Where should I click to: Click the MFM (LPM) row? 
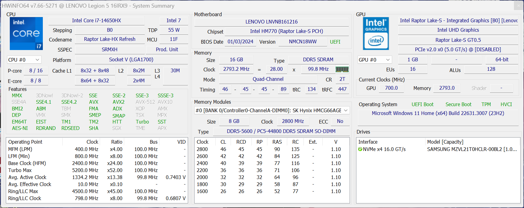click(97, 149)
